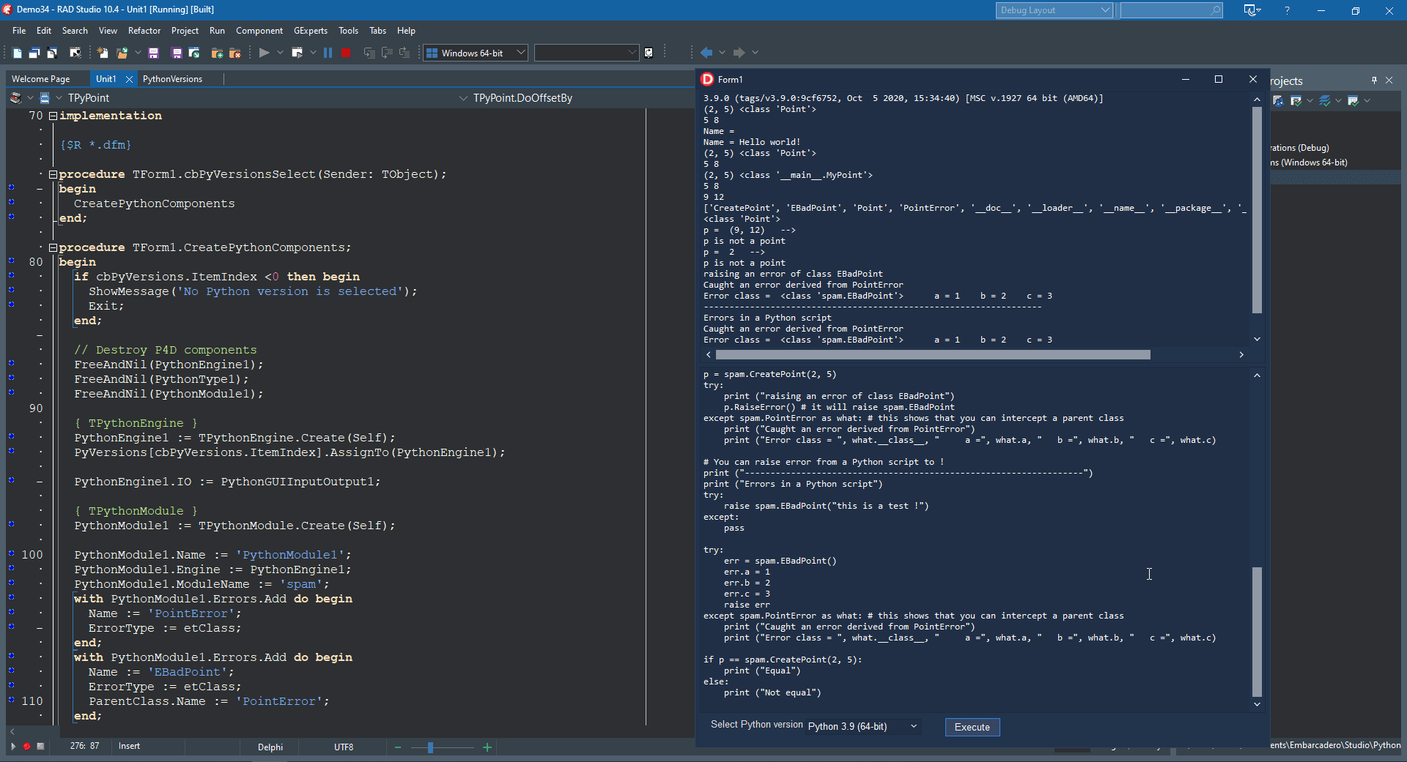Click the Run play icon
Screen dimensions: 1407x762
click(264, 53)
